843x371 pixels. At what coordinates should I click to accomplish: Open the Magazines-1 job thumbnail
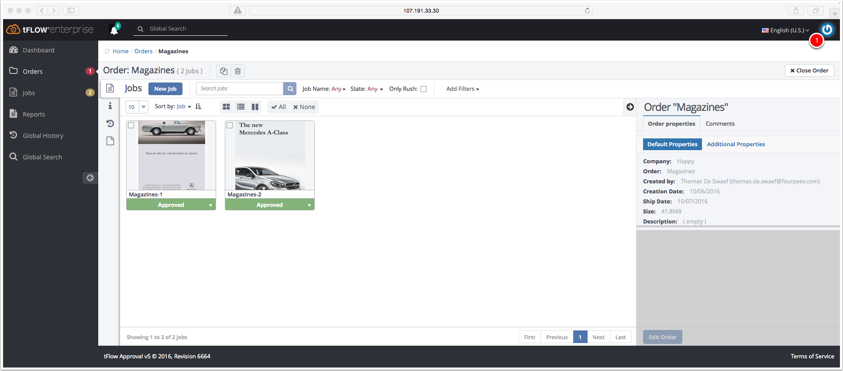(171, 155)
